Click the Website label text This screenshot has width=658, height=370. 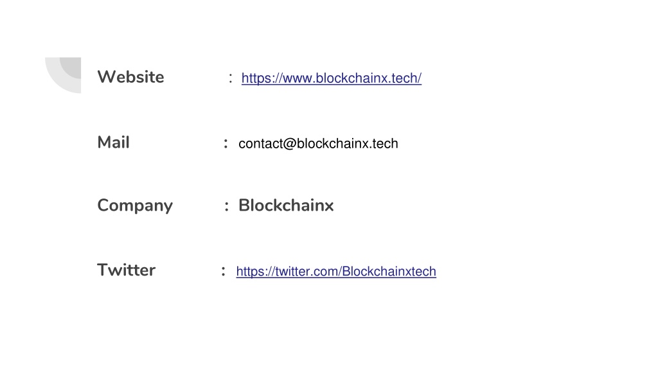(x=130, y=77)
